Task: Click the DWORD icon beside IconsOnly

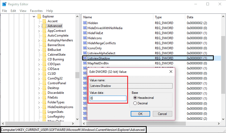Action: (x=85, y=48)
